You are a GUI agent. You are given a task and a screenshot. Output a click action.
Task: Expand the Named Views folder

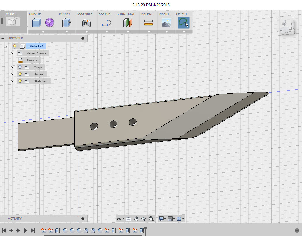tap(11, 53)
